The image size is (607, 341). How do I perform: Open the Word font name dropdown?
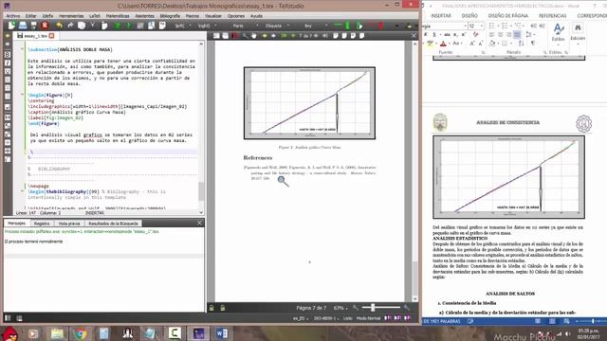[465, 26]
